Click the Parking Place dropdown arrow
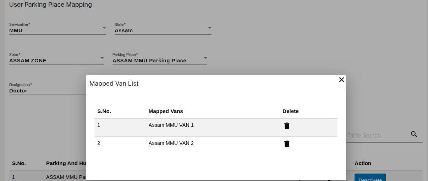The height and width of the screenshot is (181, 428). (205, 58)
